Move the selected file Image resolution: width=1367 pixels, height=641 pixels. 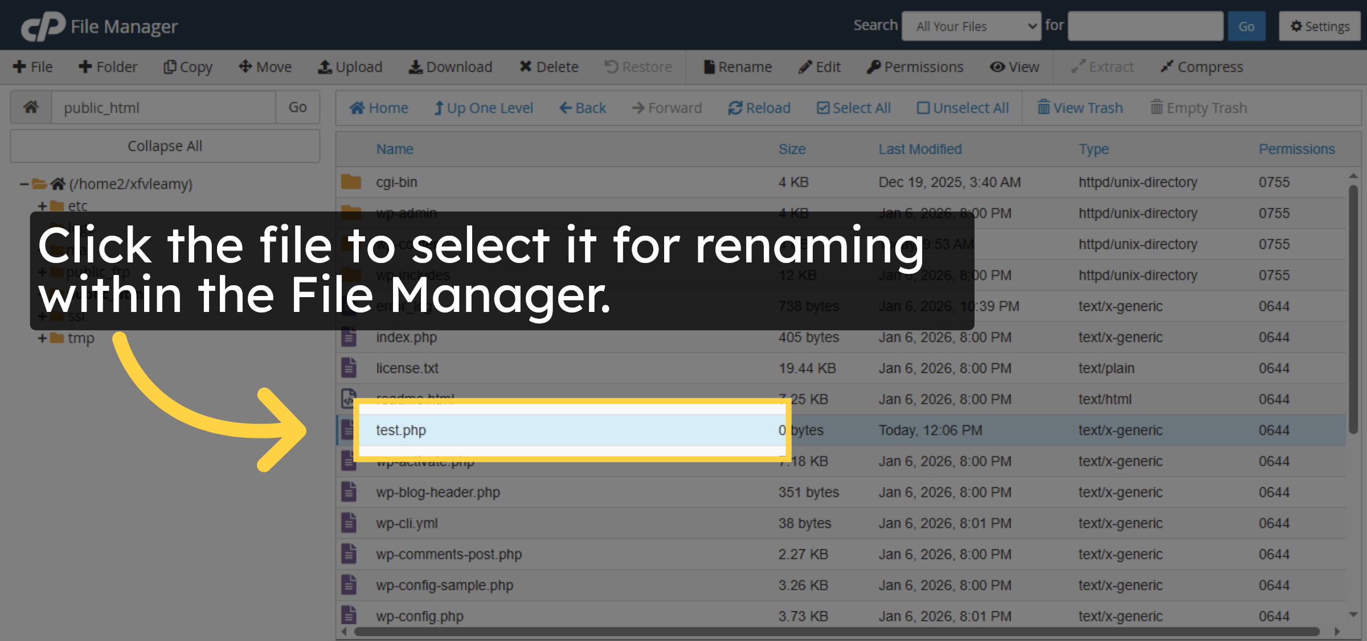point(264,67)
